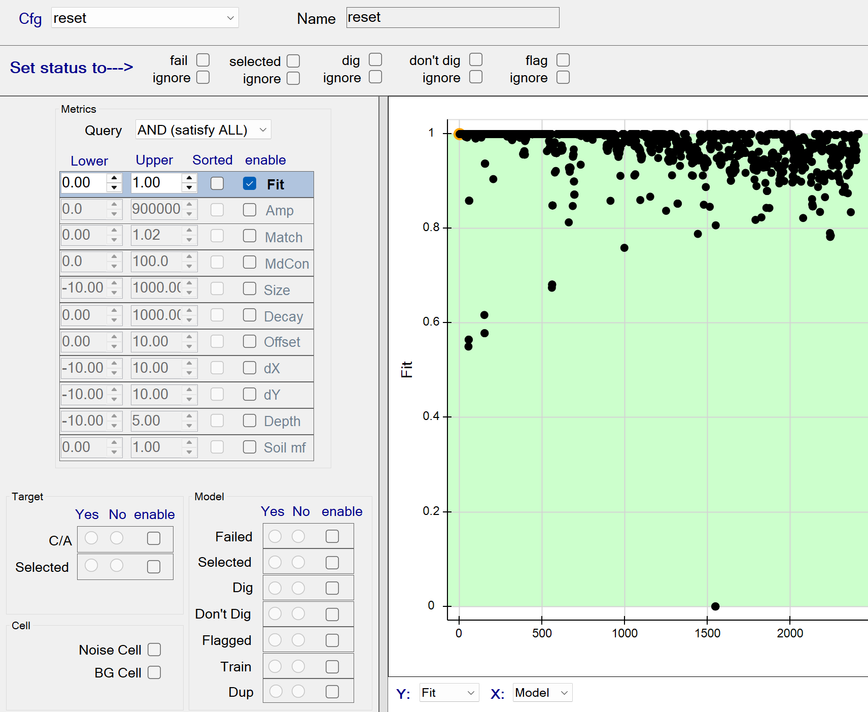Decrement the Fit upper bound spinner
This screenshot has width=868, height=712.
point(189,187)
